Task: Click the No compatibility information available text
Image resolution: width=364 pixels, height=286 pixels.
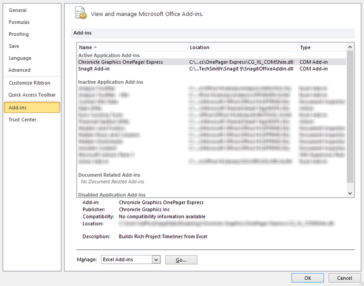Action: (x=162, y=217)
